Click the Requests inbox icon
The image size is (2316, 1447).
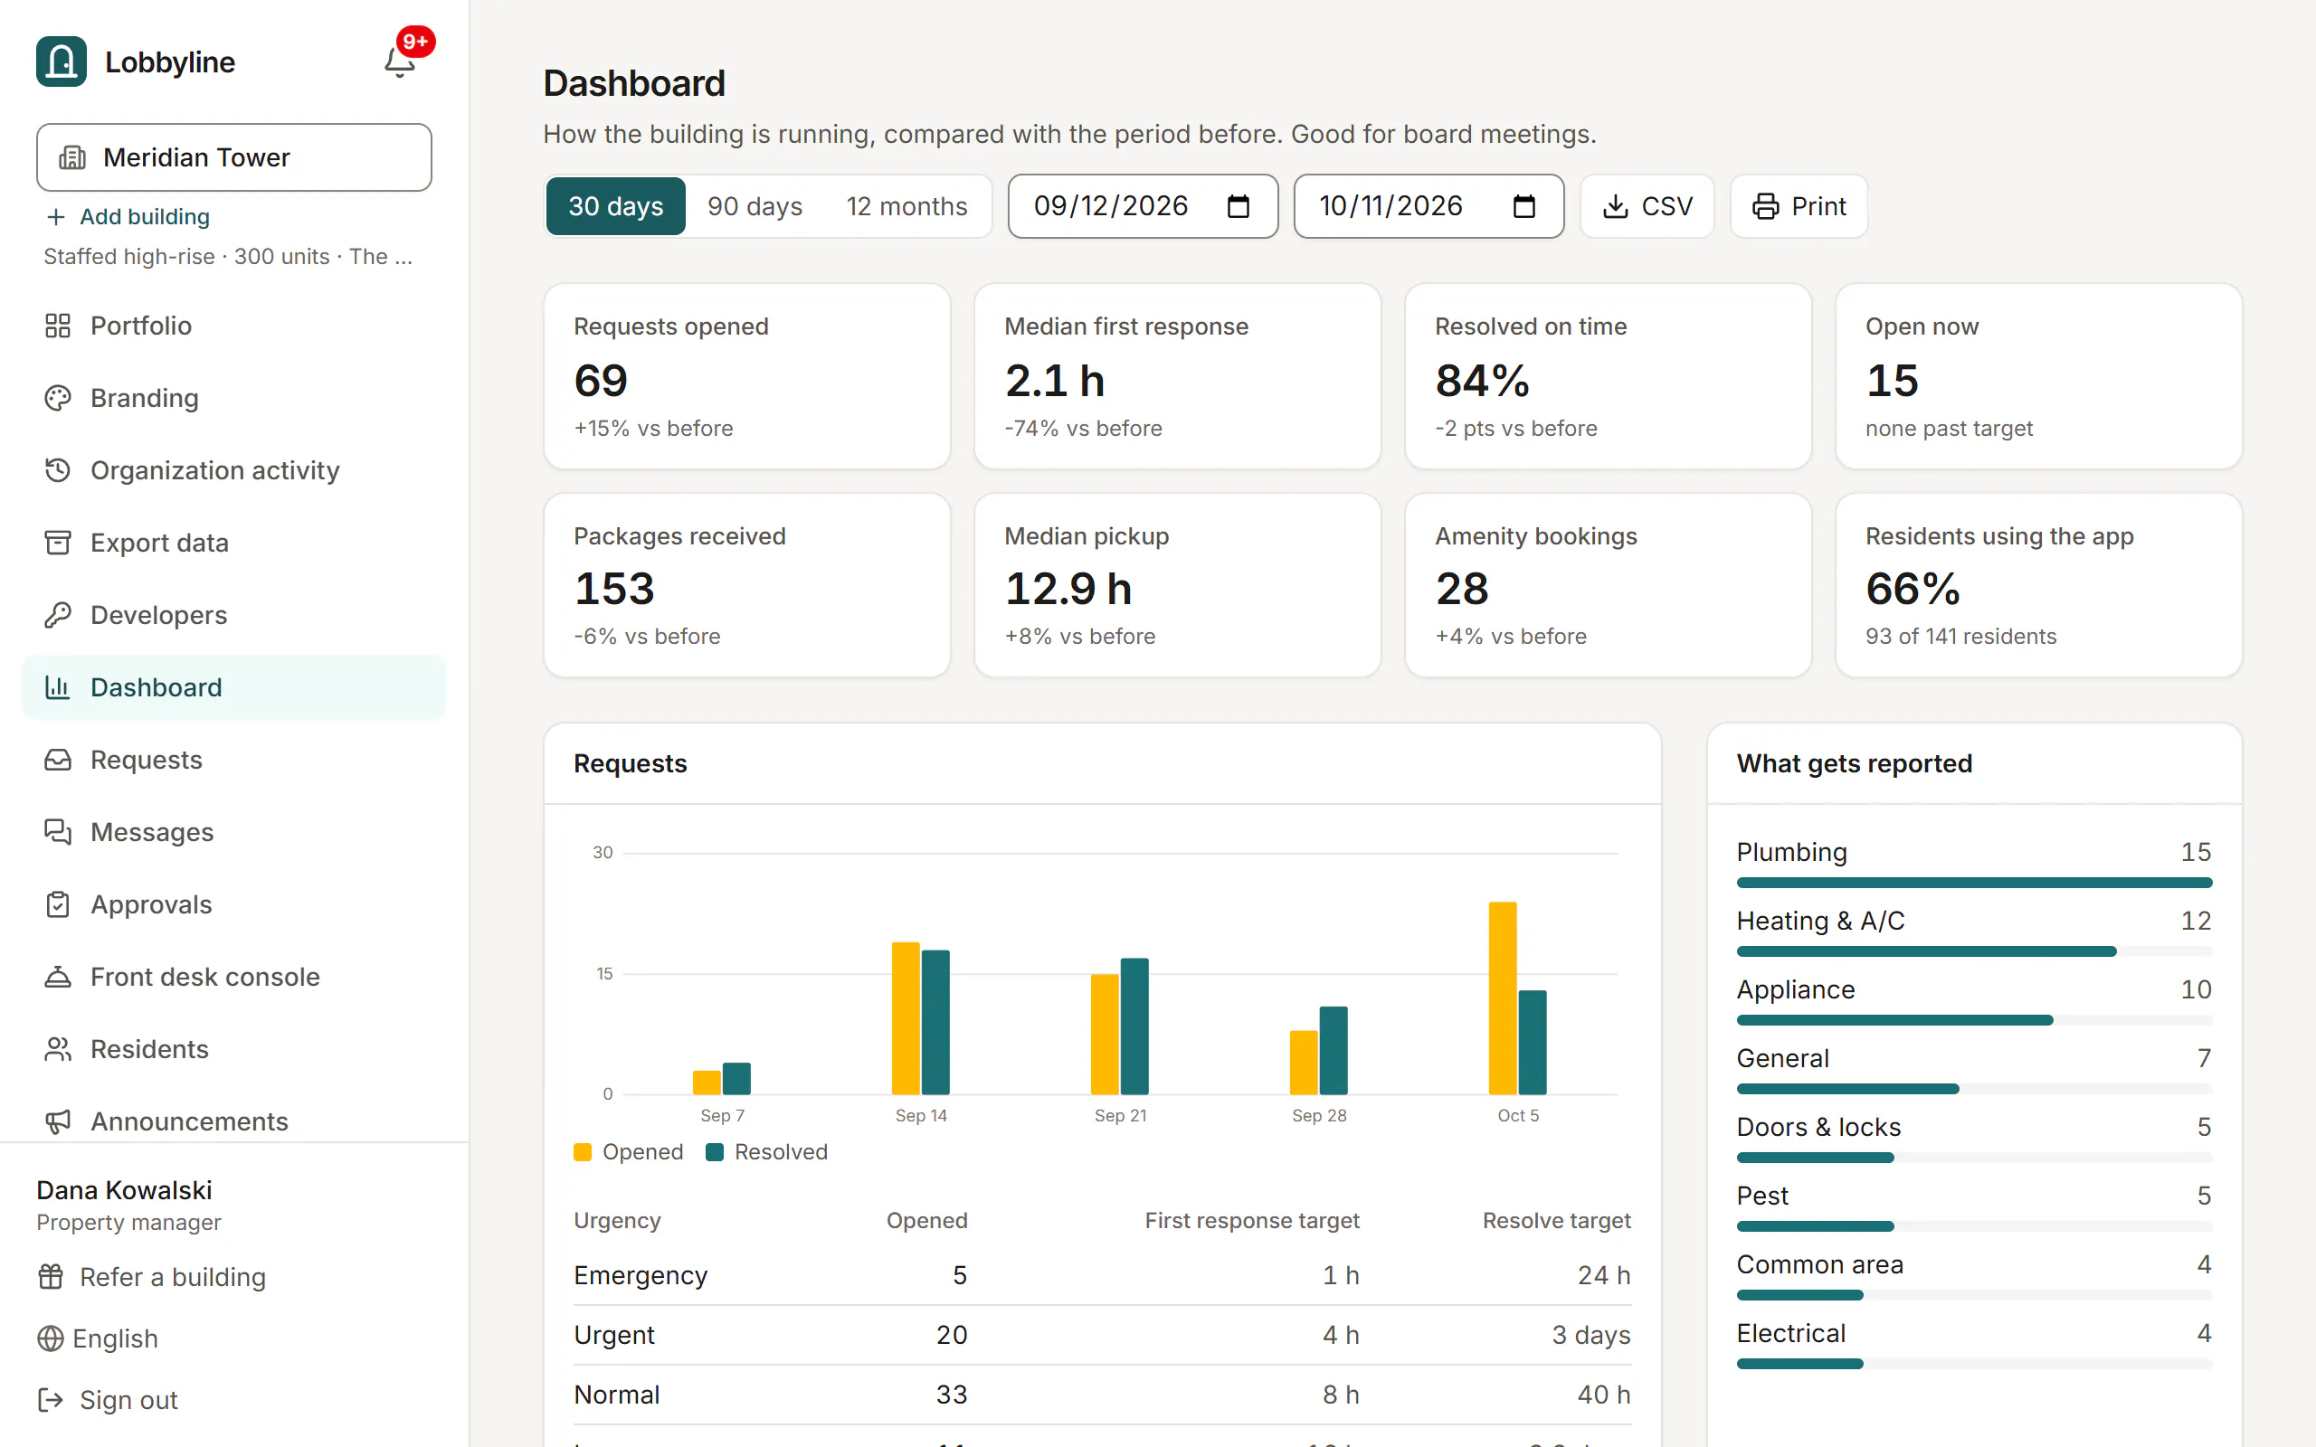57,760
